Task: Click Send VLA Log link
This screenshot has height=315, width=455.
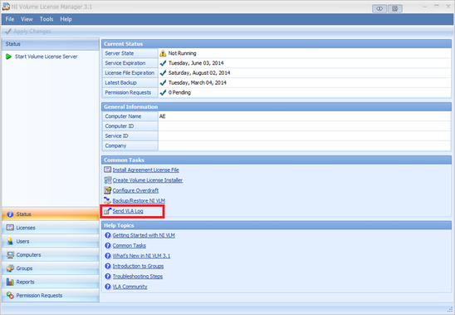Action: [x=128, y=211]
